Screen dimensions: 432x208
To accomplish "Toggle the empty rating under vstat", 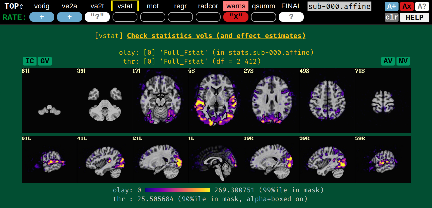I will pyautogui.click(x=125, y=17).
